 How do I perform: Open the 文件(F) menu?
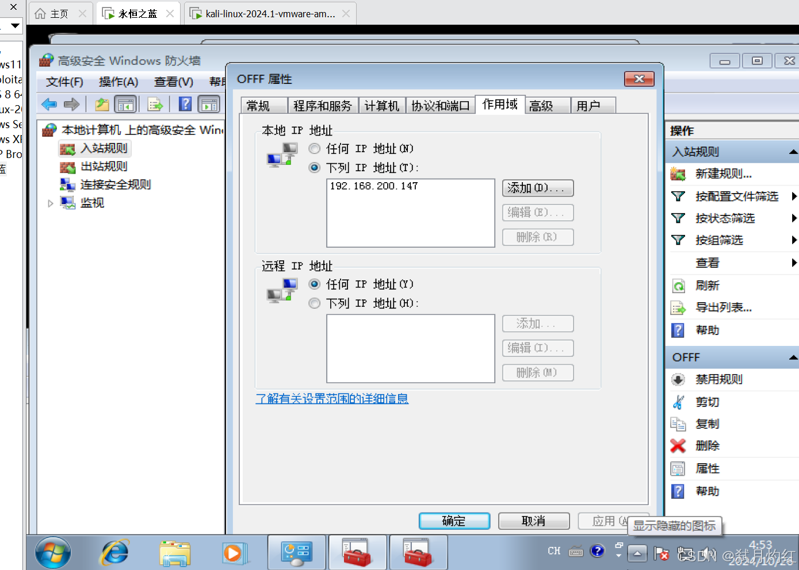[x=64, y=82]
